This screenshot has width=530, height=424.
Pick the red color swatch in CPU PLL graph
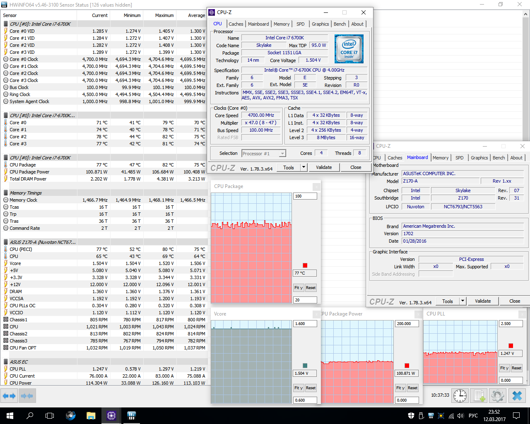click(511, 346)
